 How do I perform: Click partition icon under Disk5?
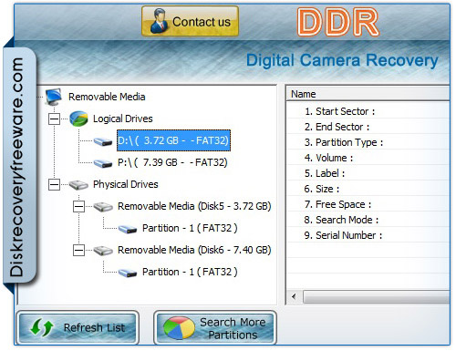click(128, 229)
